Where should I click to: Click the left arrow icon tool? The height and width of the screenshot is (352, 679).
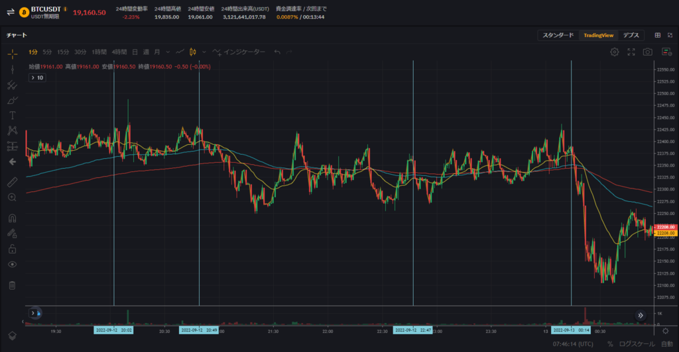pyautogui.click(x=13, y=161)
